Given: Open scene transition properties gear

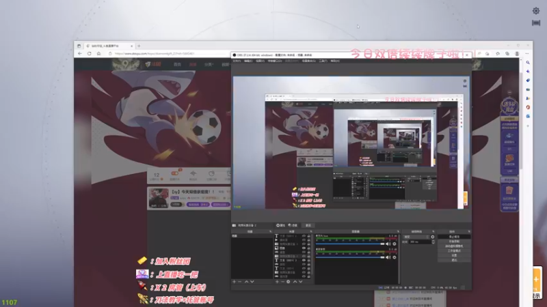Looking at the screenshot, I should pyautogui.click(x=433, y=237).
